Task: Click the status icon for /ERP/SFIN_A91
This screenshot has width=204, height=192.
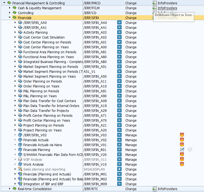Action: 119,91
